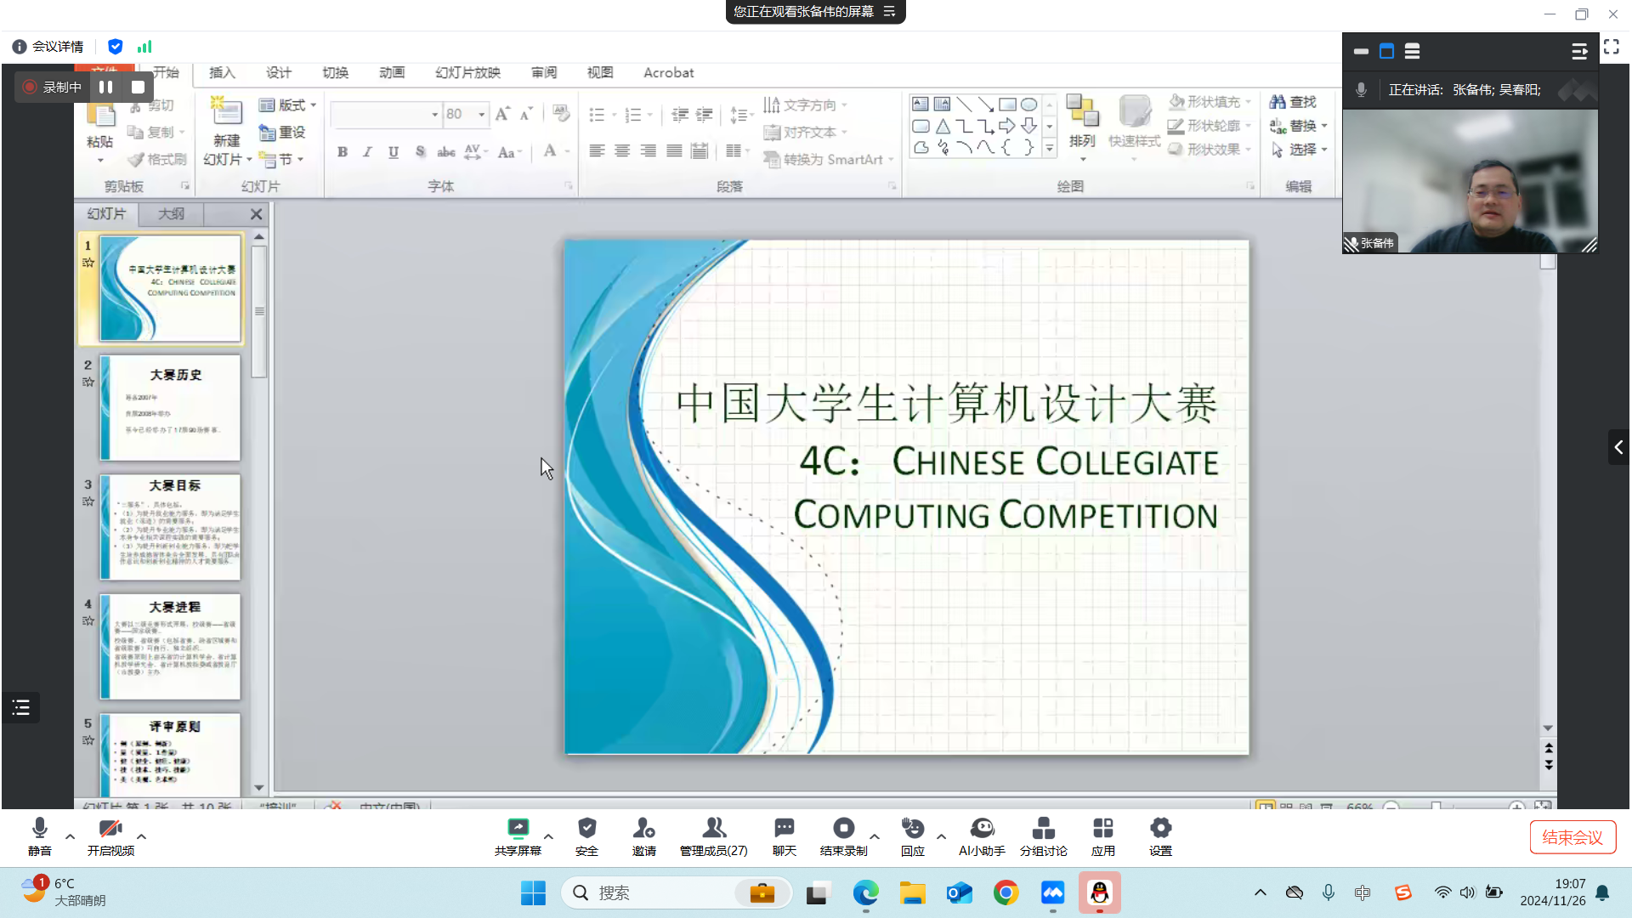This screenshot has height=918, width=1632.
Task: Switch to the Outline pane tab
Action: tap(171, 214)
